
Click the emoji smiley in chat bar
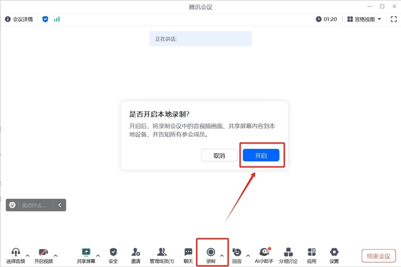click(12, 205)
